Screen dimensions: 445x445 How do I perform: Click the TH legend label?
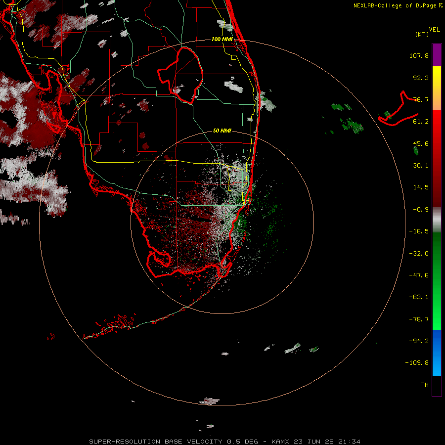point(425,385)
